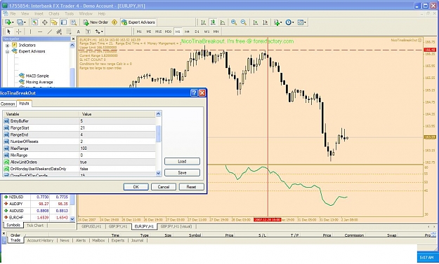Click the Zoom In magnifier icon

click(233, 22)
